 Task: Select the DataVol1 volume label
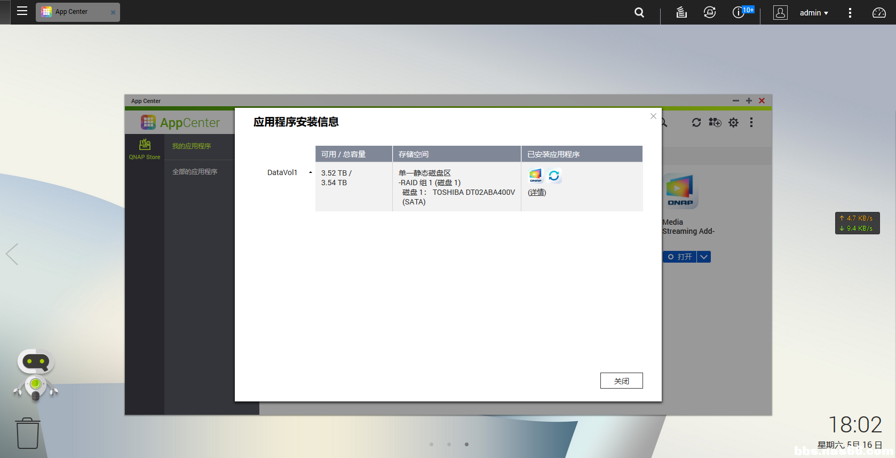tap(282, 172)
